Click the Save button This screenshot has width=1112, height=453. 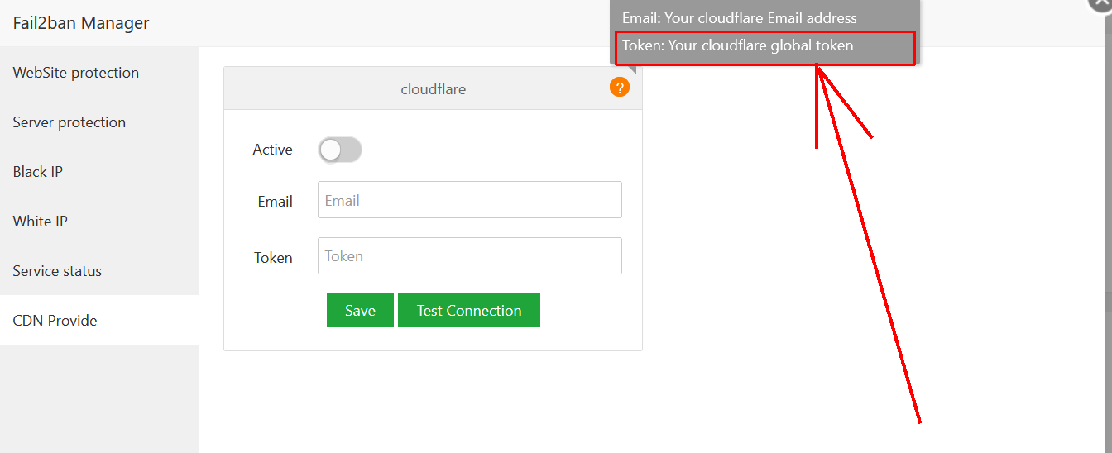(x=360, y=310)
